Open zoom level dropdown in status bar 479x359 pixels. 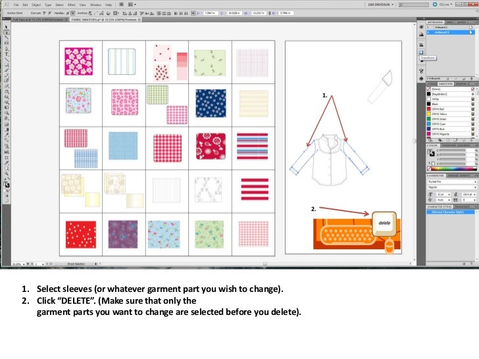click(x=24, y=264)
